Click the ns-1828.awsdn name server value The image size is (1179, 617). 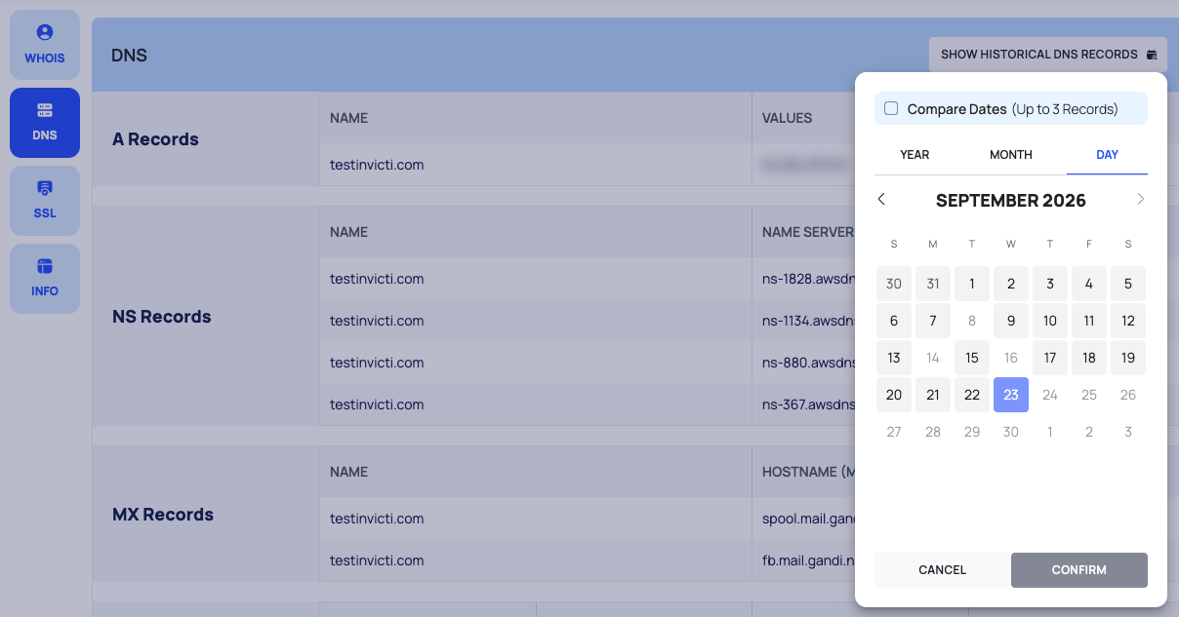click(808, 279)
